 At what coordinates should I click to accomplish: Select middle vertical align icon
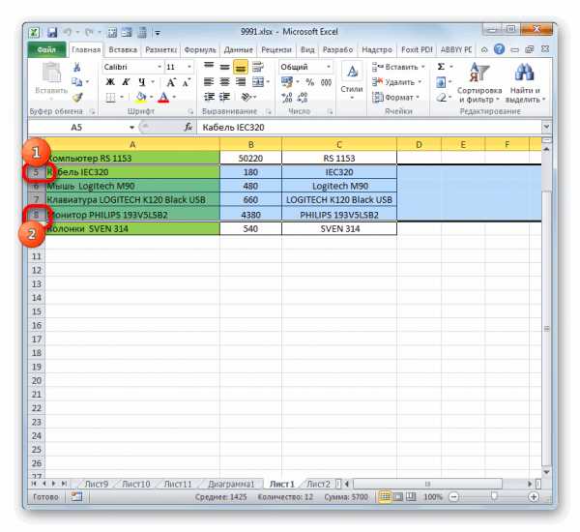[x=224, y=67]
